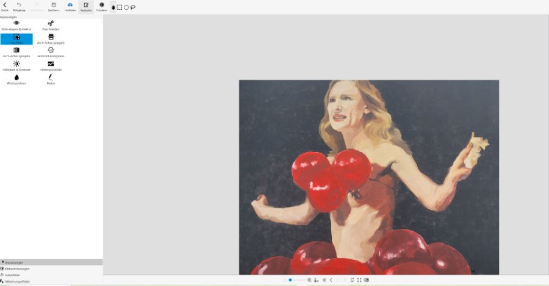Open Helligkeit & Kontrast adjustment
This screenshot has height=286, width=549.
(x=16, y=66)
